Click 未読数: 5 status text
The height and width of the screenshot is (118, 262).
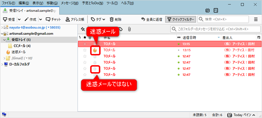[x=199, y=115]
